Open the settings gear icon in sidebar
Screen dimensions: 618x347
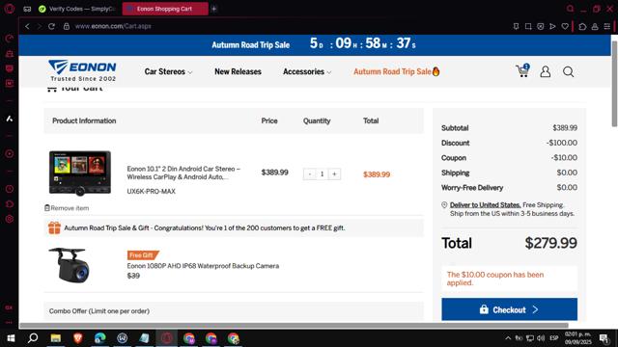(10, 219)
